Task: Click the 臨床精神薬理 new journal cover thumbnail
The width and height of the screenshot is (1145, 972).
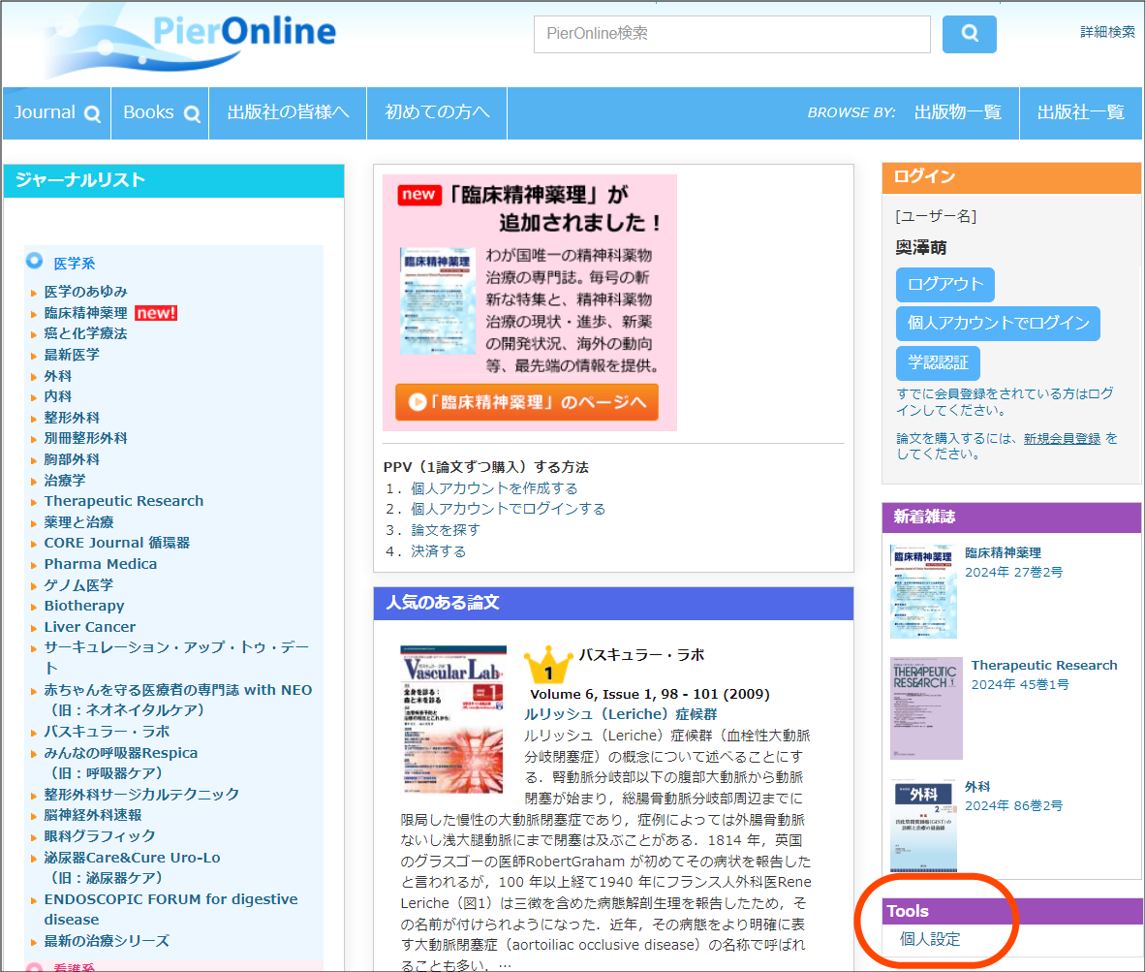Action: pyautogui.click(x=923, y=591)
